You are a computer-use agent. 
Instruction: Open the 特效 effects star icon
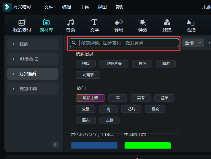[x=142, y=22]
